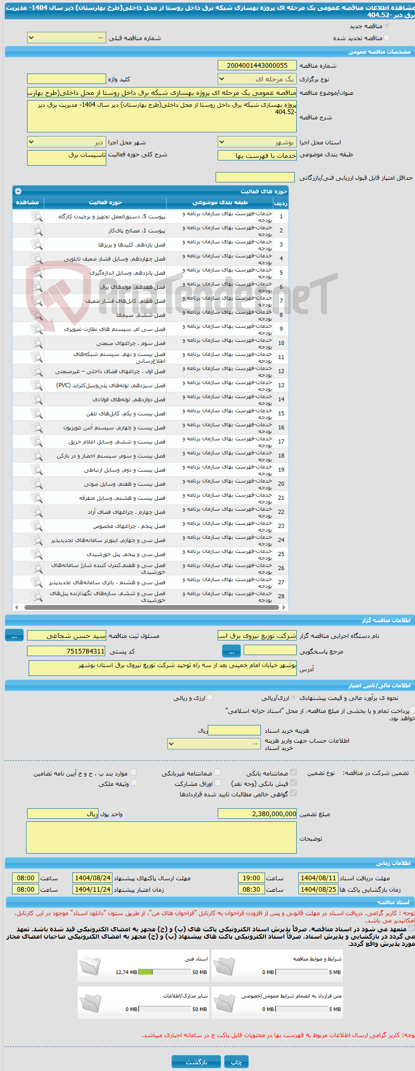Screen dimensions: 415x1071
Task: Click the view magnifier icon in row 19
Action: pos(36,470)
